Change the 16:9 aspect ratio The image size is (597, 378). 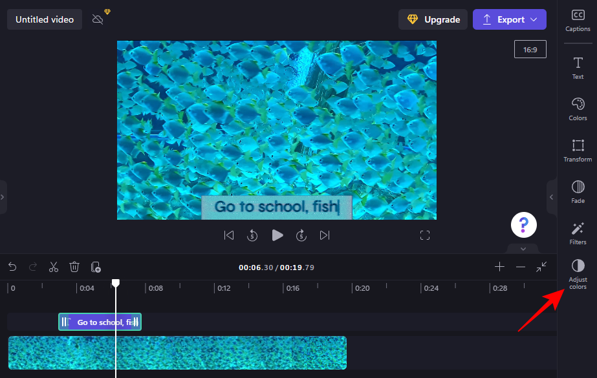[530, 49]
